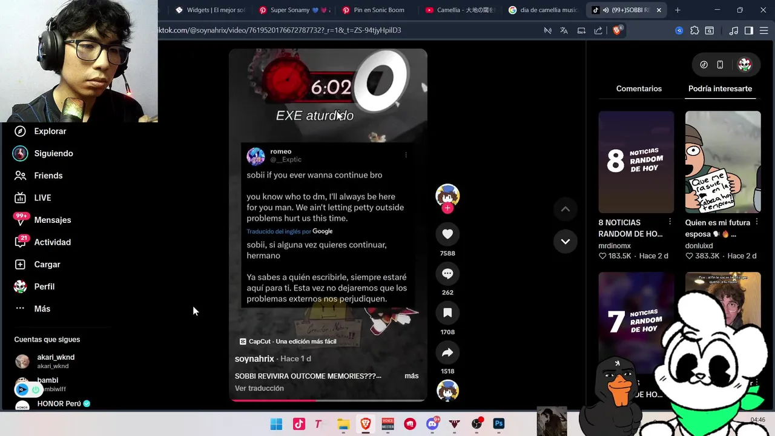This screenshot has width=775, height=436.
Task: Bookmark the video with 1708 saves
Action: (x=447, y=313)
